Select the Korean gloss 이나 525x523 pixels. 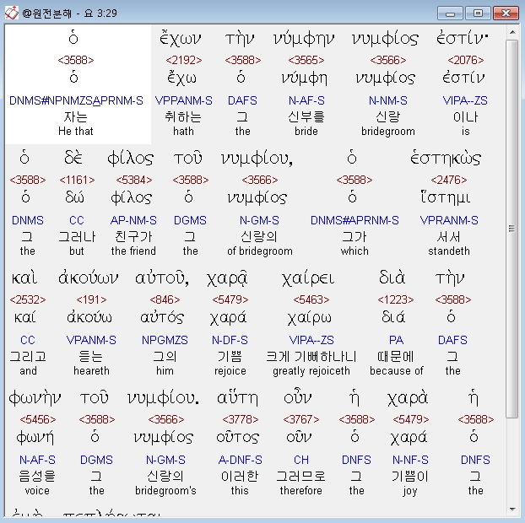pos(465,117)
